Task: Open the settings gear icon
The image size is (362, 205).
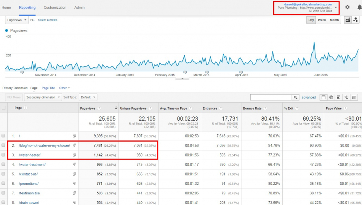Action: (x=347, y=7)
